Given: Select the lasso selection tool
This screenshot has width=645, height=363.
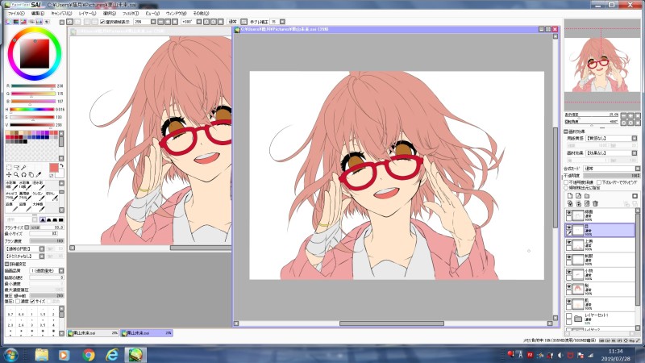Looking at the screenshot, I should 16,168.
